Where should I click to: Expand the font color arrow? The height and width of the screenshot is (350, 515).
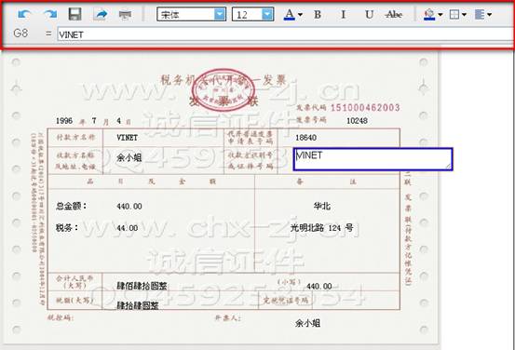pyautogui.click(x=300, y=15)
